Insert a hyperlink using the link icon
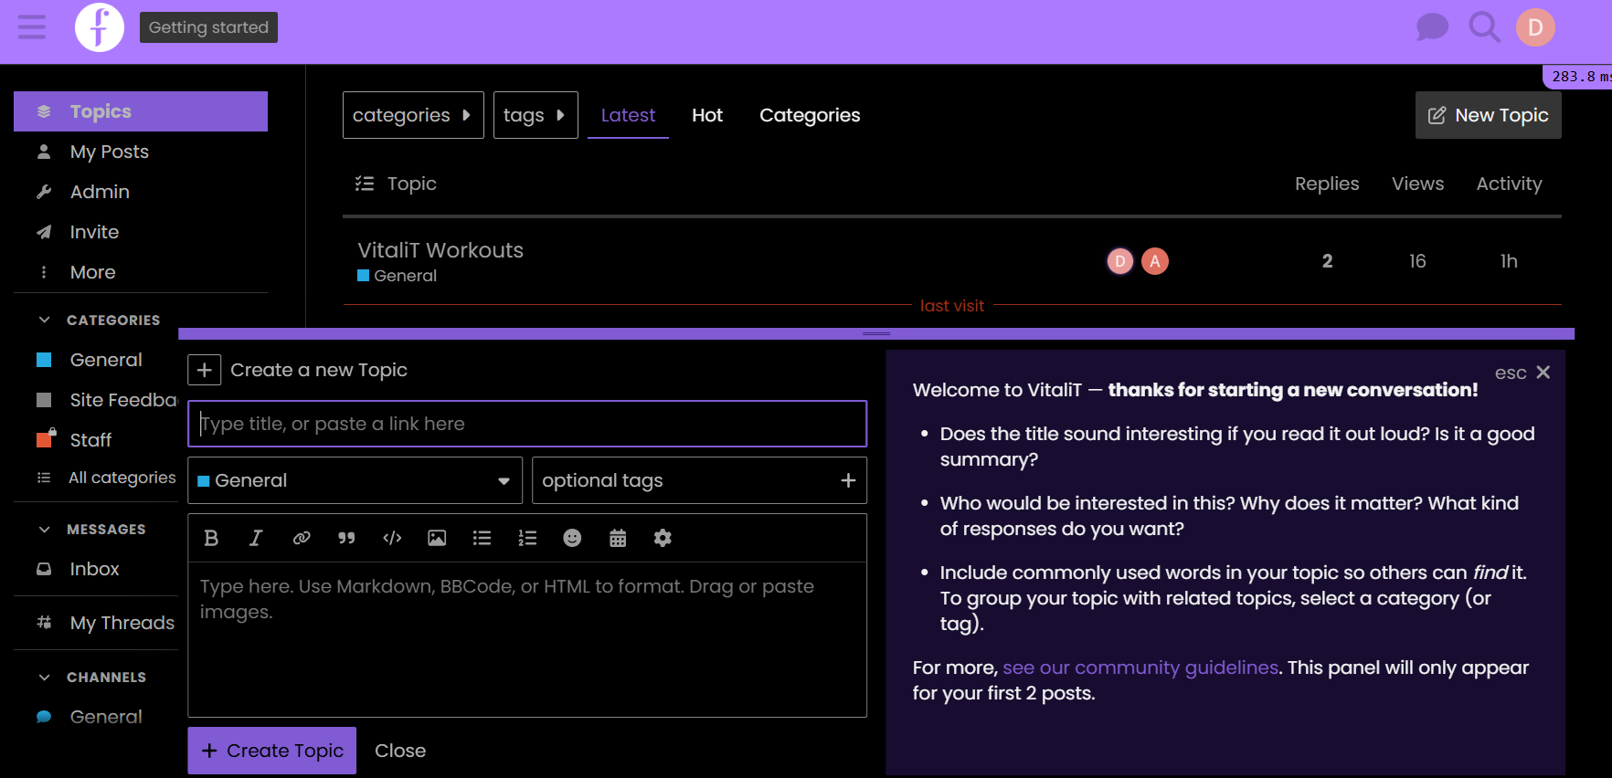 click(x=302, y=538)
